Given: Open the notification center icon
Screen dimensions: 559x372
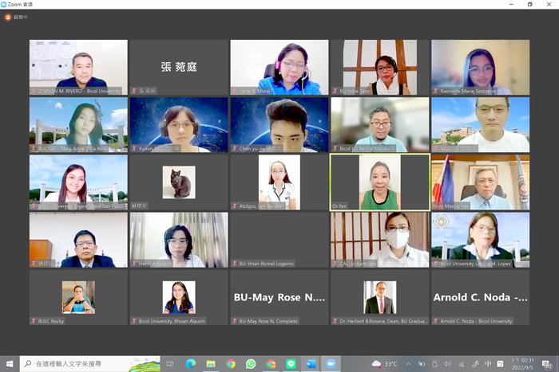Looking at the screenshot, I should (546, 364).
